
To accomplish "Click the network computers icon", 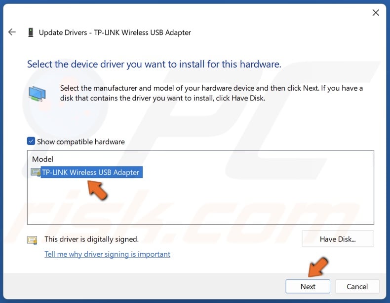I will pyautogui.click(x=37, y=94).
